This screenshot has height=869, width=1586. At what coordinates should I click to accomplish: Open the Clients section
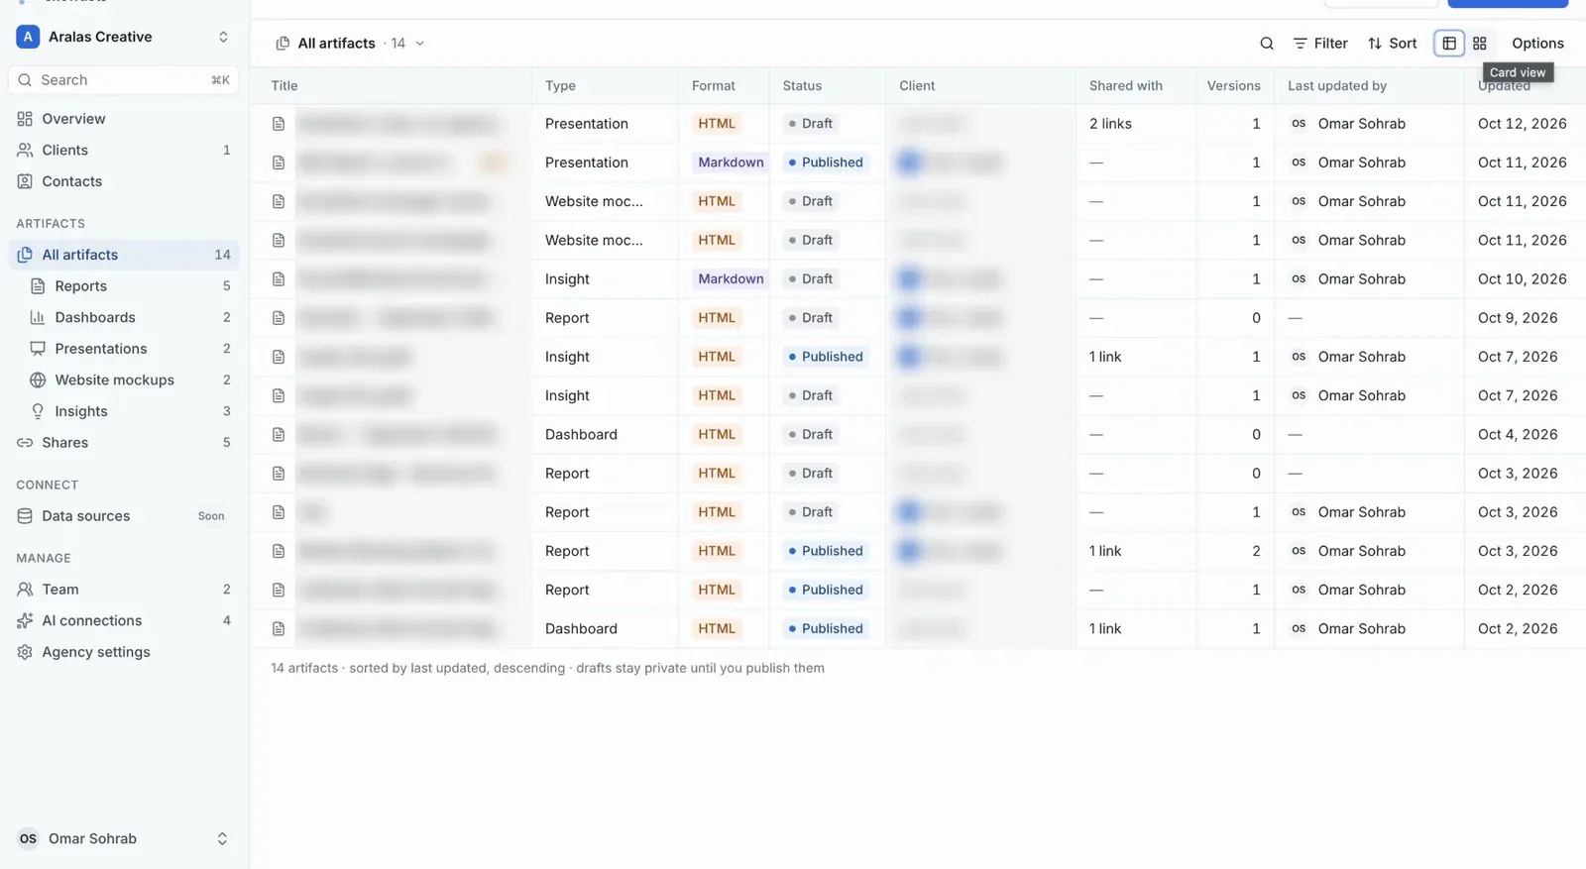coord(124,151)
